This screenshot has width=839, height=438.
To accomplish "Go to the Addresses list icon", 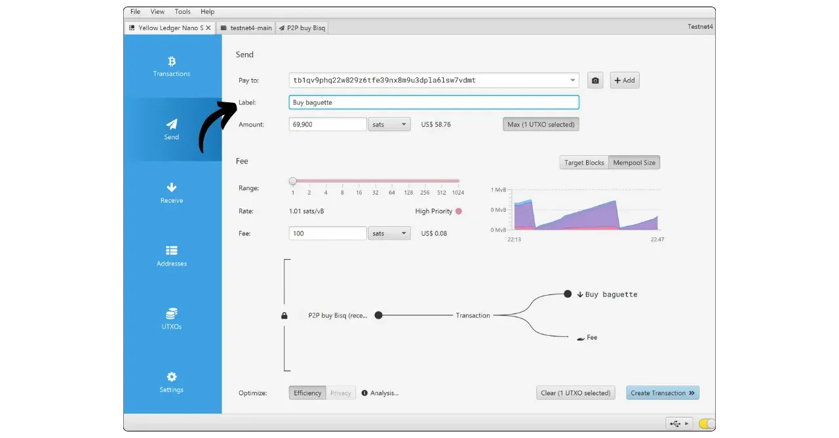I will [x=172, y=250].
